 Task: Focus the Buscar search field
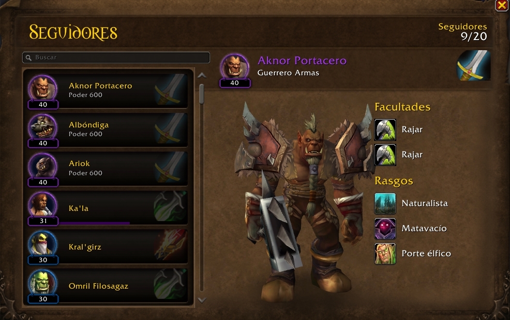pyautogui.click(x=116, y=58)
